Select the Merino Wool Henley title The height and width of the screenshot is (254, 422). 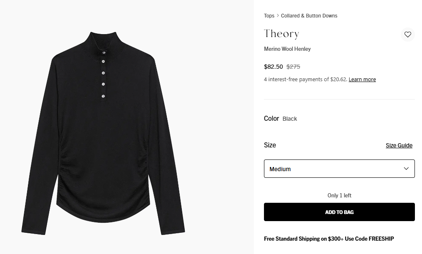coord(287,49)
